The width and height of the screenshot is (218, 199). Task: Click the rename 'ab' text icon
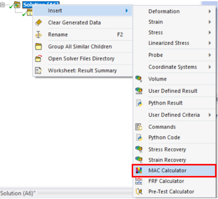click(39, 35)
